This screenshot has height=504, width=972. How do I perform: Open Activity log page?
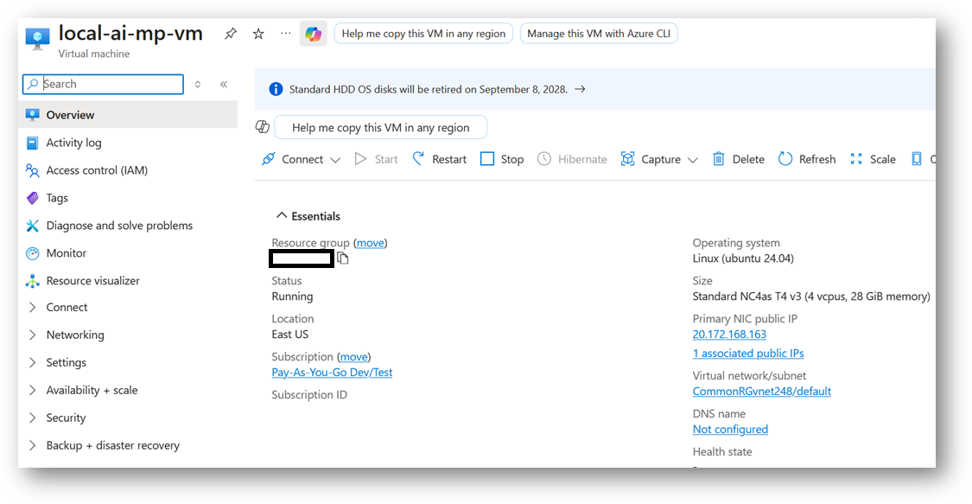point(73,143)
